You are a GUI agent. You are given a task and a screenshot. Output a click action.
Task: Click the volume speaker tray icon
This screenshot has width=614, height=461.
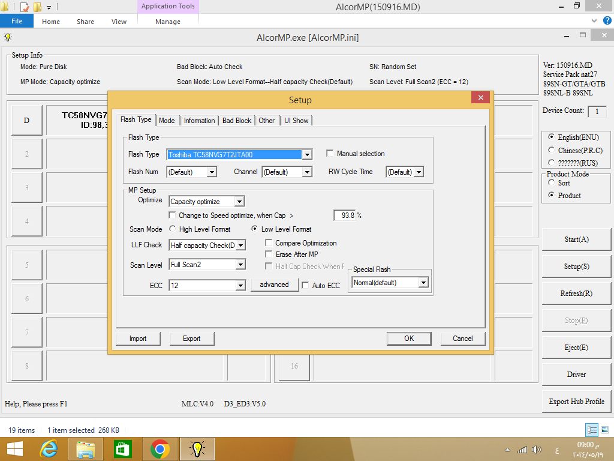[537, 450]
